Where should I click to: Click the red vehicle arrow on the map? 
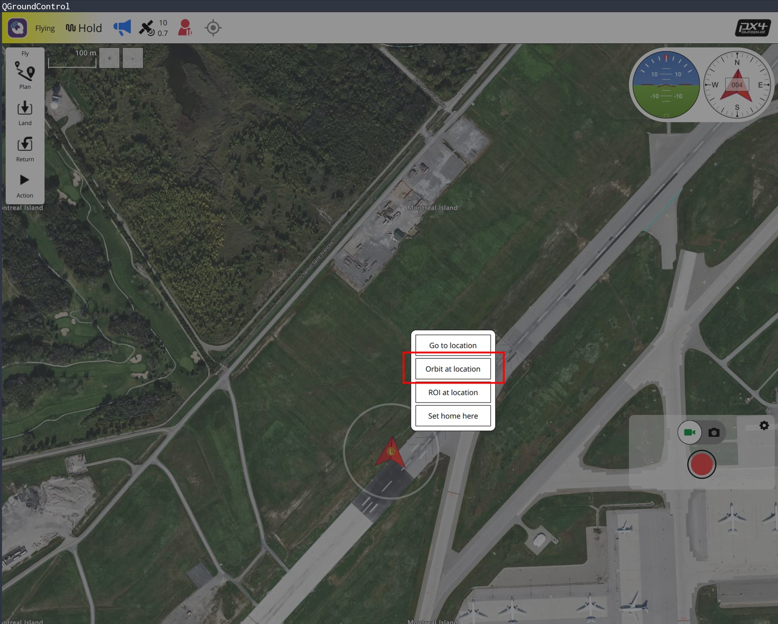[391, 452]
